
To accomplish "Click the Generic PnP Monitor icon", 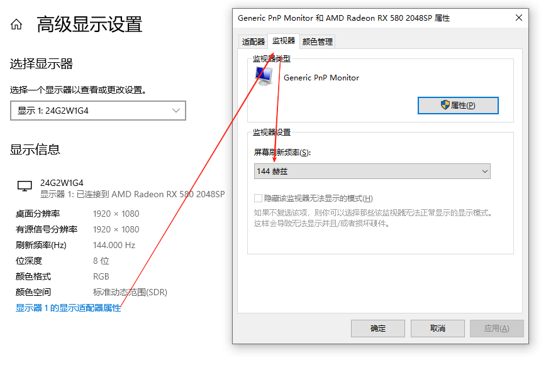I will (x=264, y=77).
